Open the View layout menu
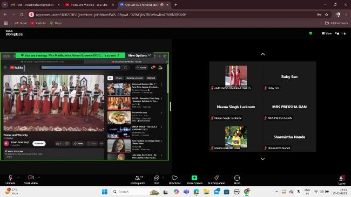The height and width of the screenshot is (197, 351). [x=327, y=33]
